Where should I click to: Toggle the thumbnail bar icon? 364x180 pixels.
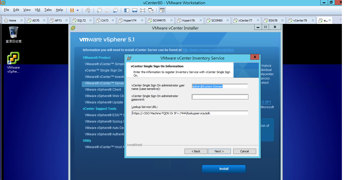(135, 10)
